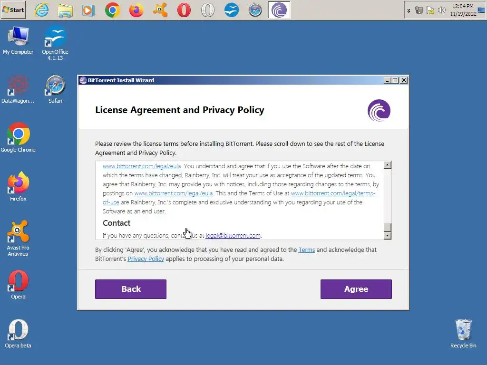Open Avast from the taskbar
Viewport: 487px width, 365px height.
coord(160,10)
